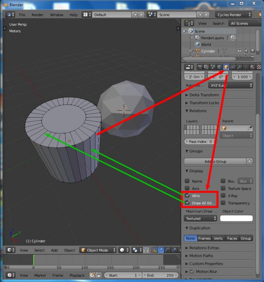264x282 pixels.
Task: Click the Cylinder mesh data icon in outliner
Action: click(x=225, y=51)
